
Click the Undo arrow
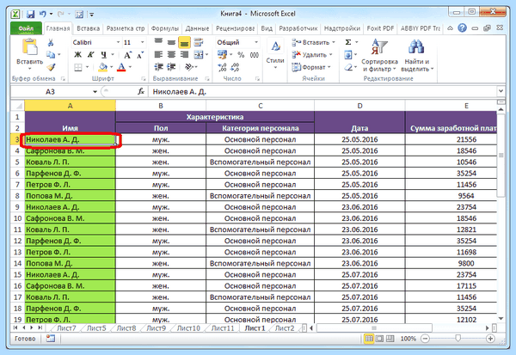pos(43,14)
